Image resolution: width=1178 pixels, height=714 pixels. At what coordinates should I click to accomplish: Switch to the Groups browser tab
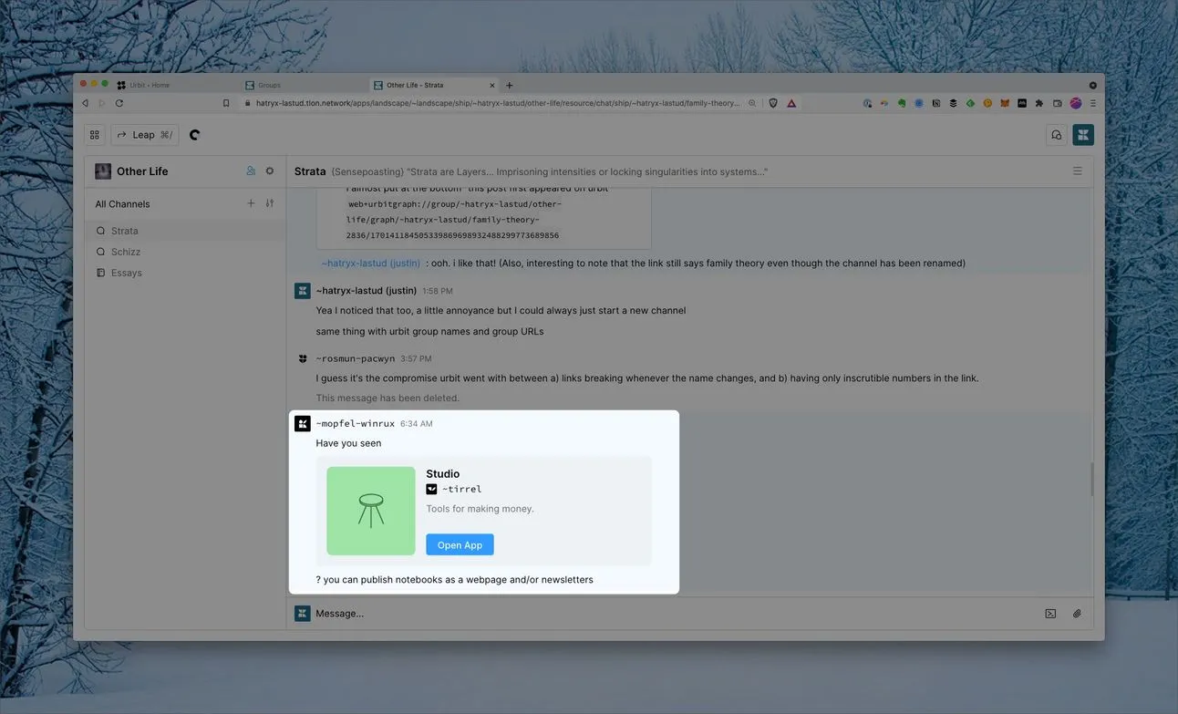click(269, 85)
